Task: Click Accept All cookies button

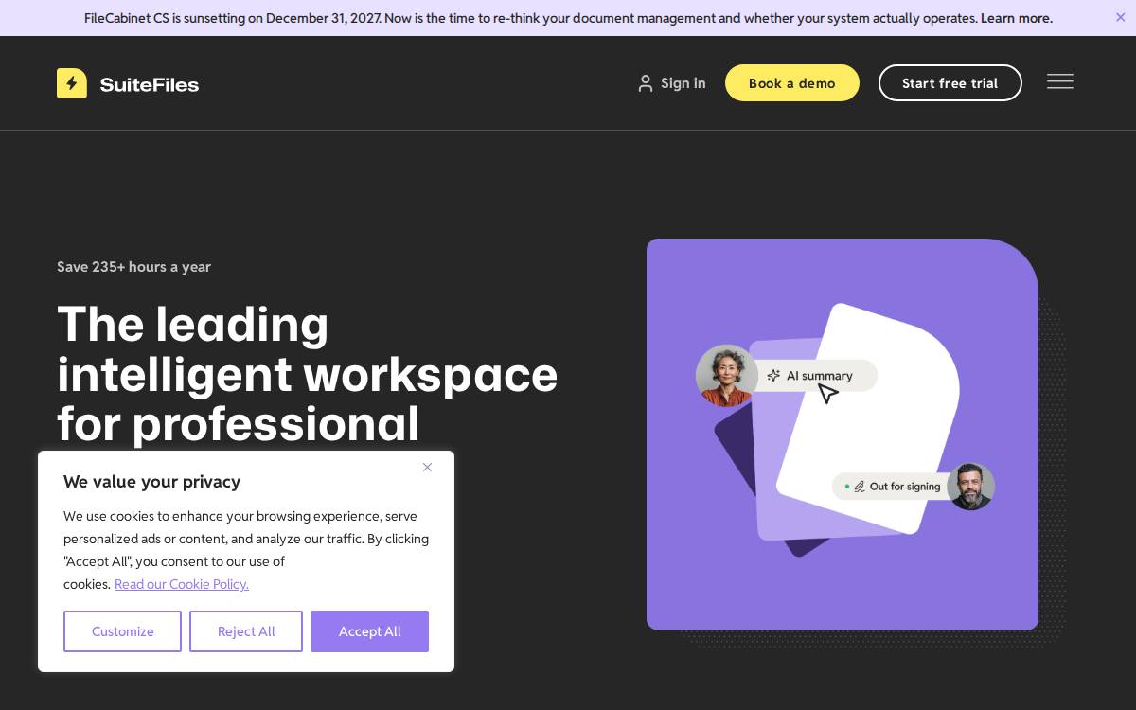Action: (369, 631)
